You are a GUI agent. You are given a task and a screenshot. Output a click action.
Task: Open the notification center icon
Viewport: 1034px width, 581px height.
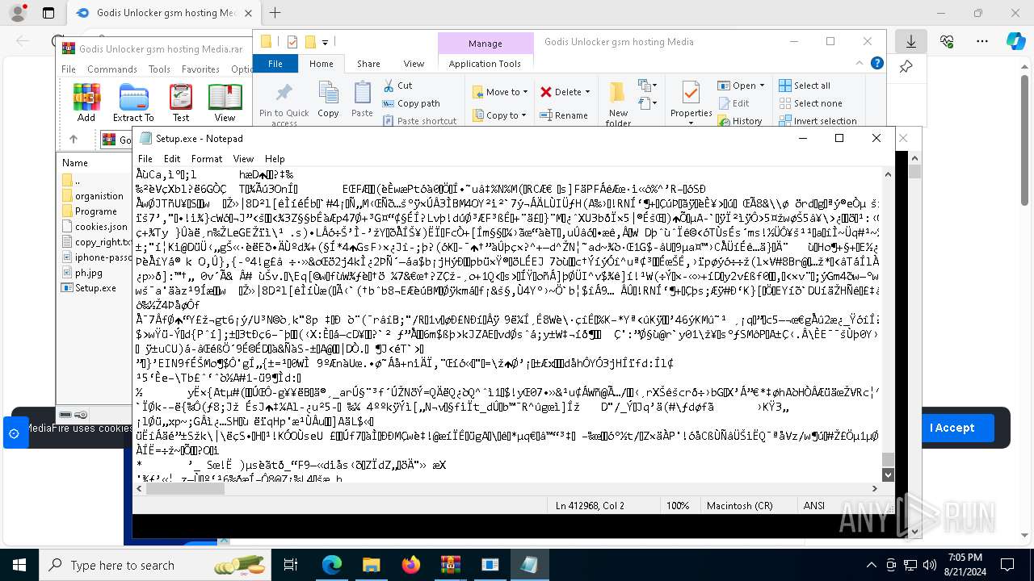tap(1007, 565)
